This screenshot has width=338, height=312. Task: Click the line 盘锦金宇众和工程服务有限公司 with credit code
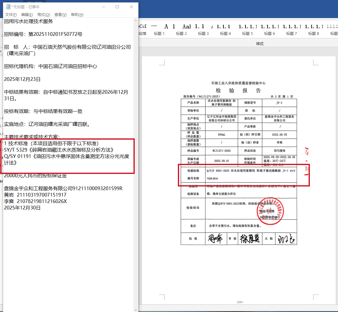pos(63,188)
